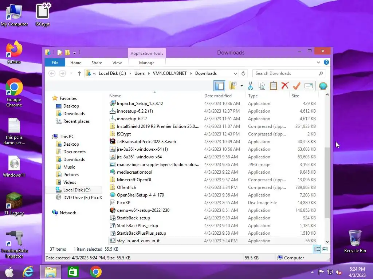Open Customize Quick Access Toolbar dropdown

(x=74, y=53)
